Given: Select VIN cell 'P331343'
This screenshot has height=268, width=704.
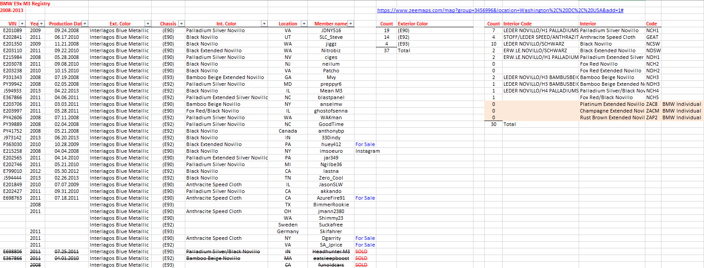Looking at the screenshot, I should pos(13,77).
